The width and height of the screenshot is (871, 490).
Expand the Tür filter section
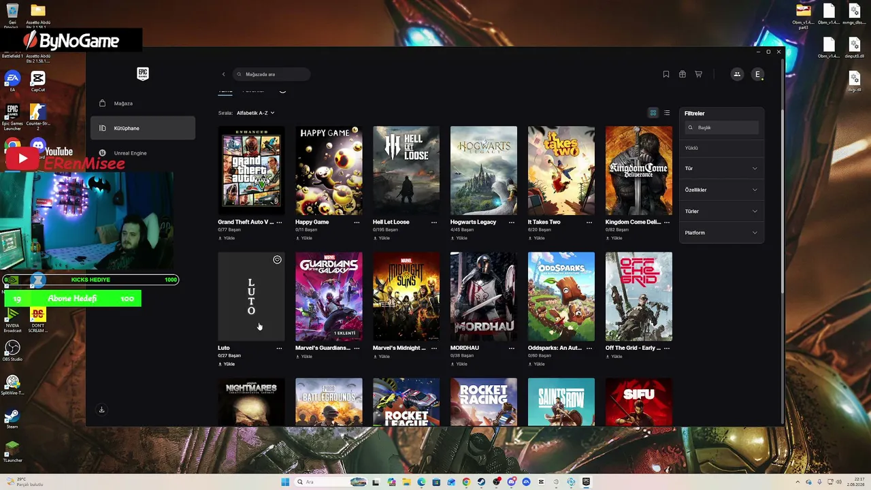pos(721,168)
